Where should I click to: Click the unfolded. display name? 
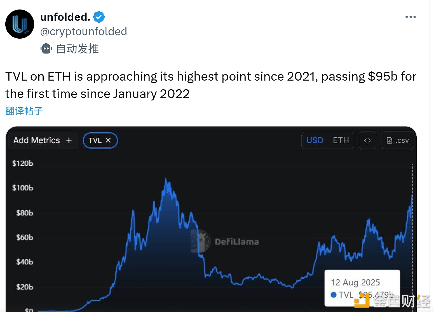click(65, 17)
